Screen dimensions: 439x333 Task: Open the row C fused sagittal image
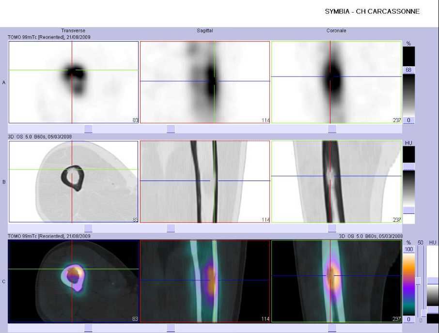click(x=205, y=281)
